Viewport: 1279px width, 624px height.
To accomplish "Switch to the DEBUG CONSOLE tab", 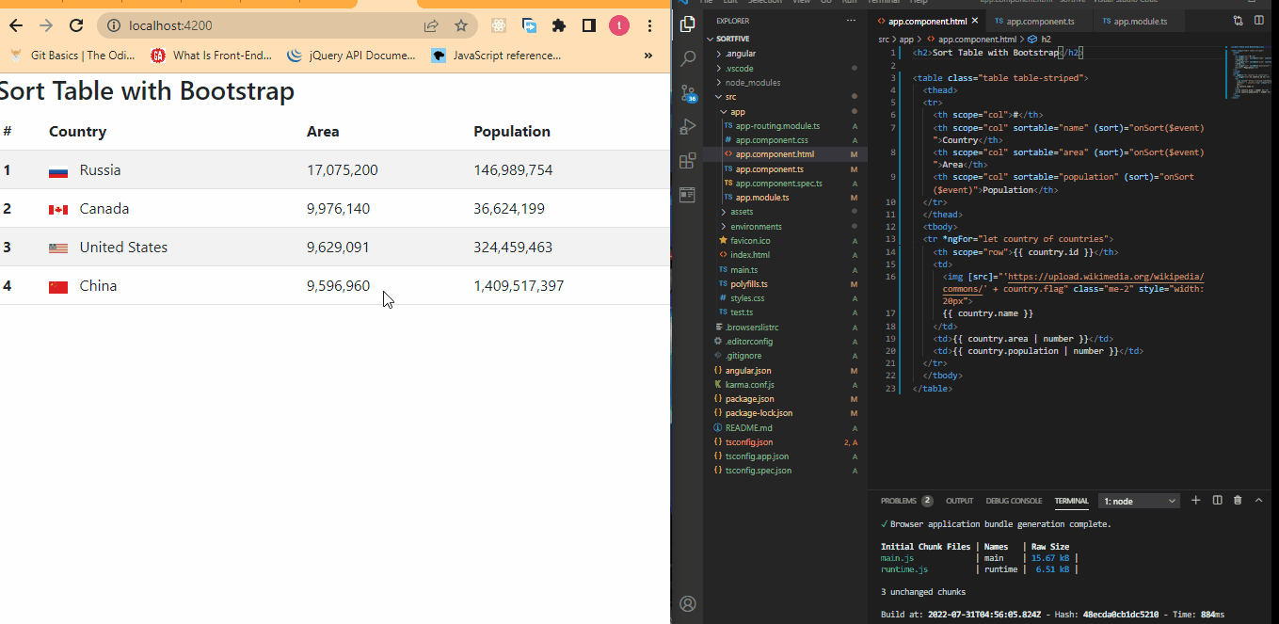I will click(x=1014, y=501).
